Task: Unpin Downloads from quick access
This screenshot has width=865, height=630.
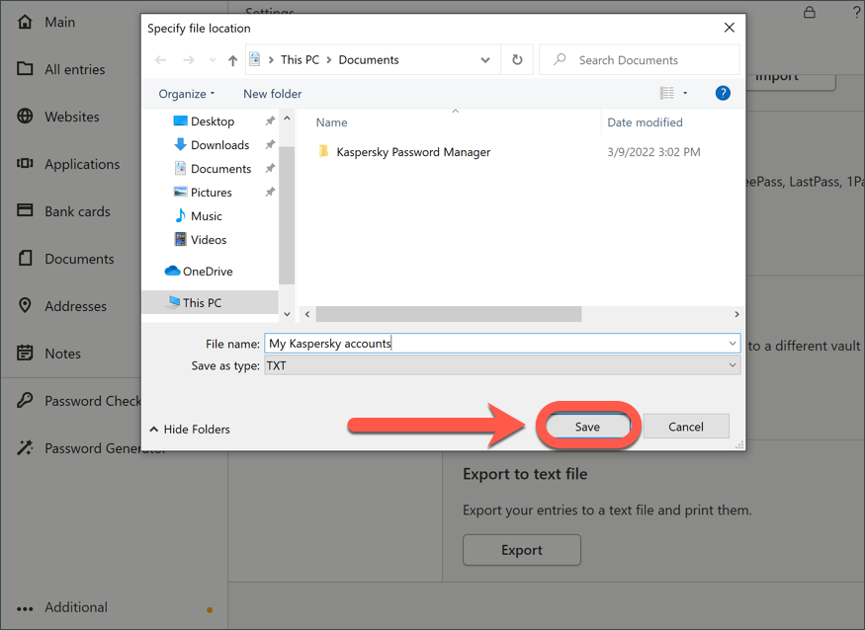Action: point(270,144)
